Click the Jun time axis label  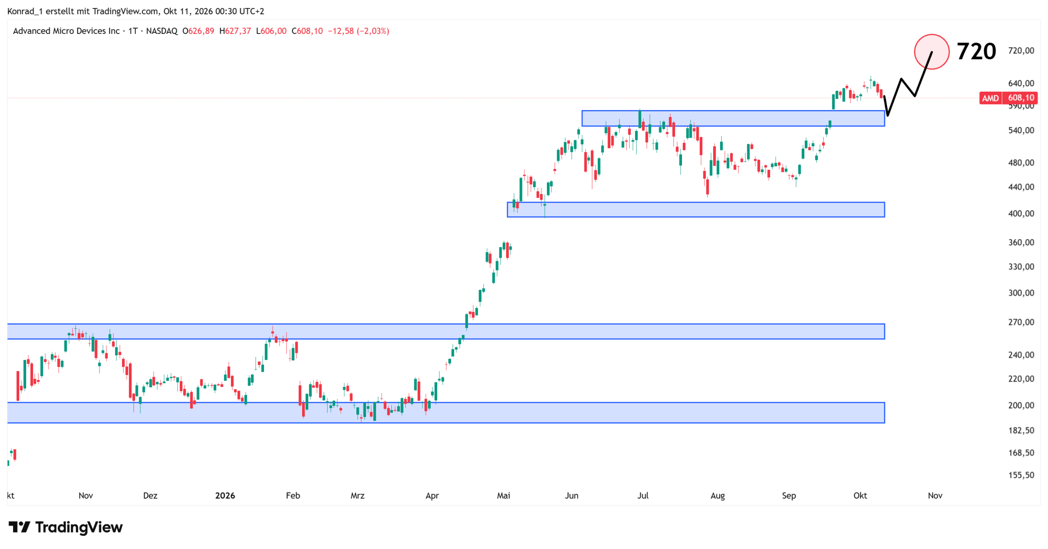(x=572, y=496)
